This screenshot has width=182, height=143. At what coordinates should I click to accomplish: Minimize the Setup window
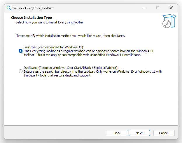tap(145, 8)
